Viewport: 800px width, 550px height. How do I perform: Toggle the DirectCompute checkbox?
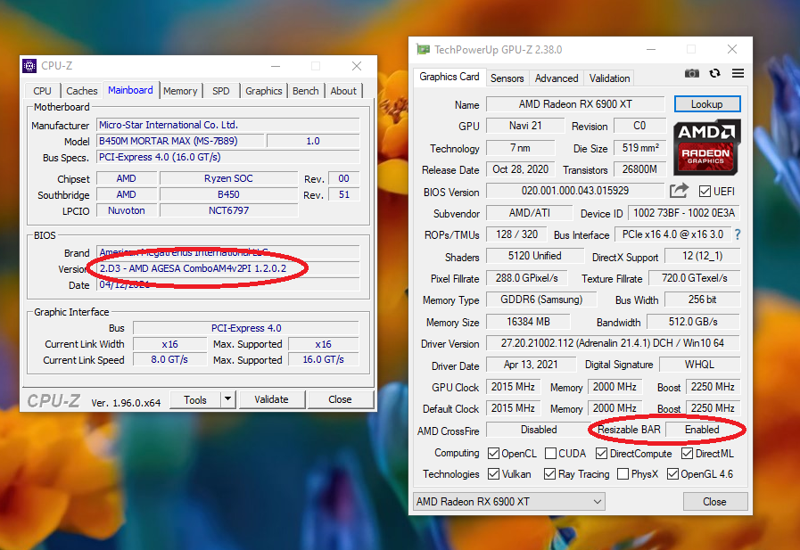pos(601,453)
